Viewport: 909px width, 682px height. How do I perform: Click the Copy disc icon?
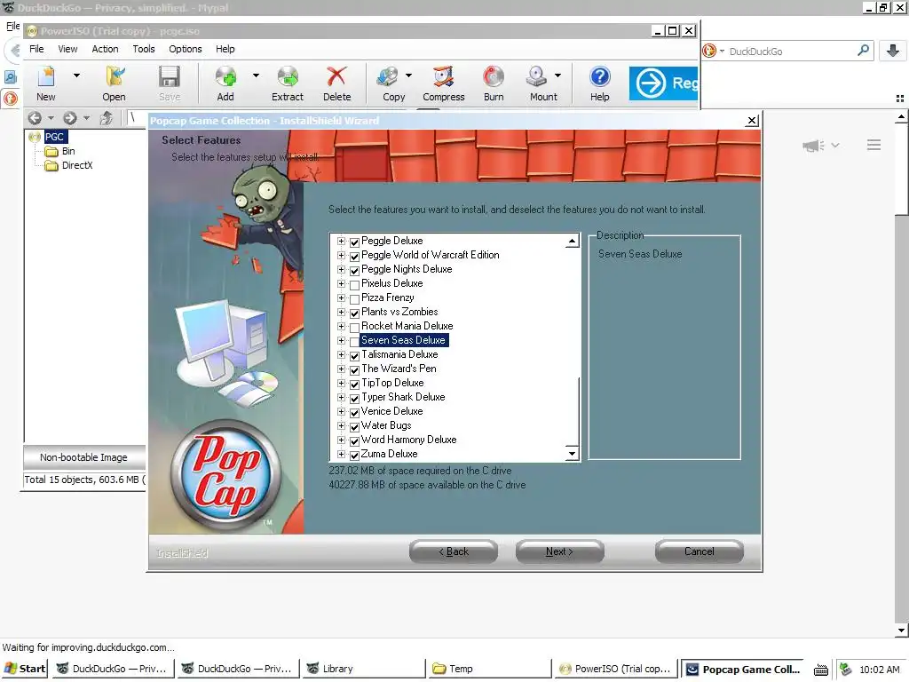click(387, 76)
